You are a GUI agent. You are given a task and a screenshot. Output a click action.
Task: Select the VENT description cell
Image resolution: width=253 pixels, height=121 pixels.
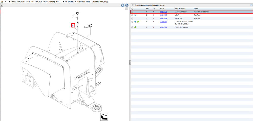pos(177,15)
